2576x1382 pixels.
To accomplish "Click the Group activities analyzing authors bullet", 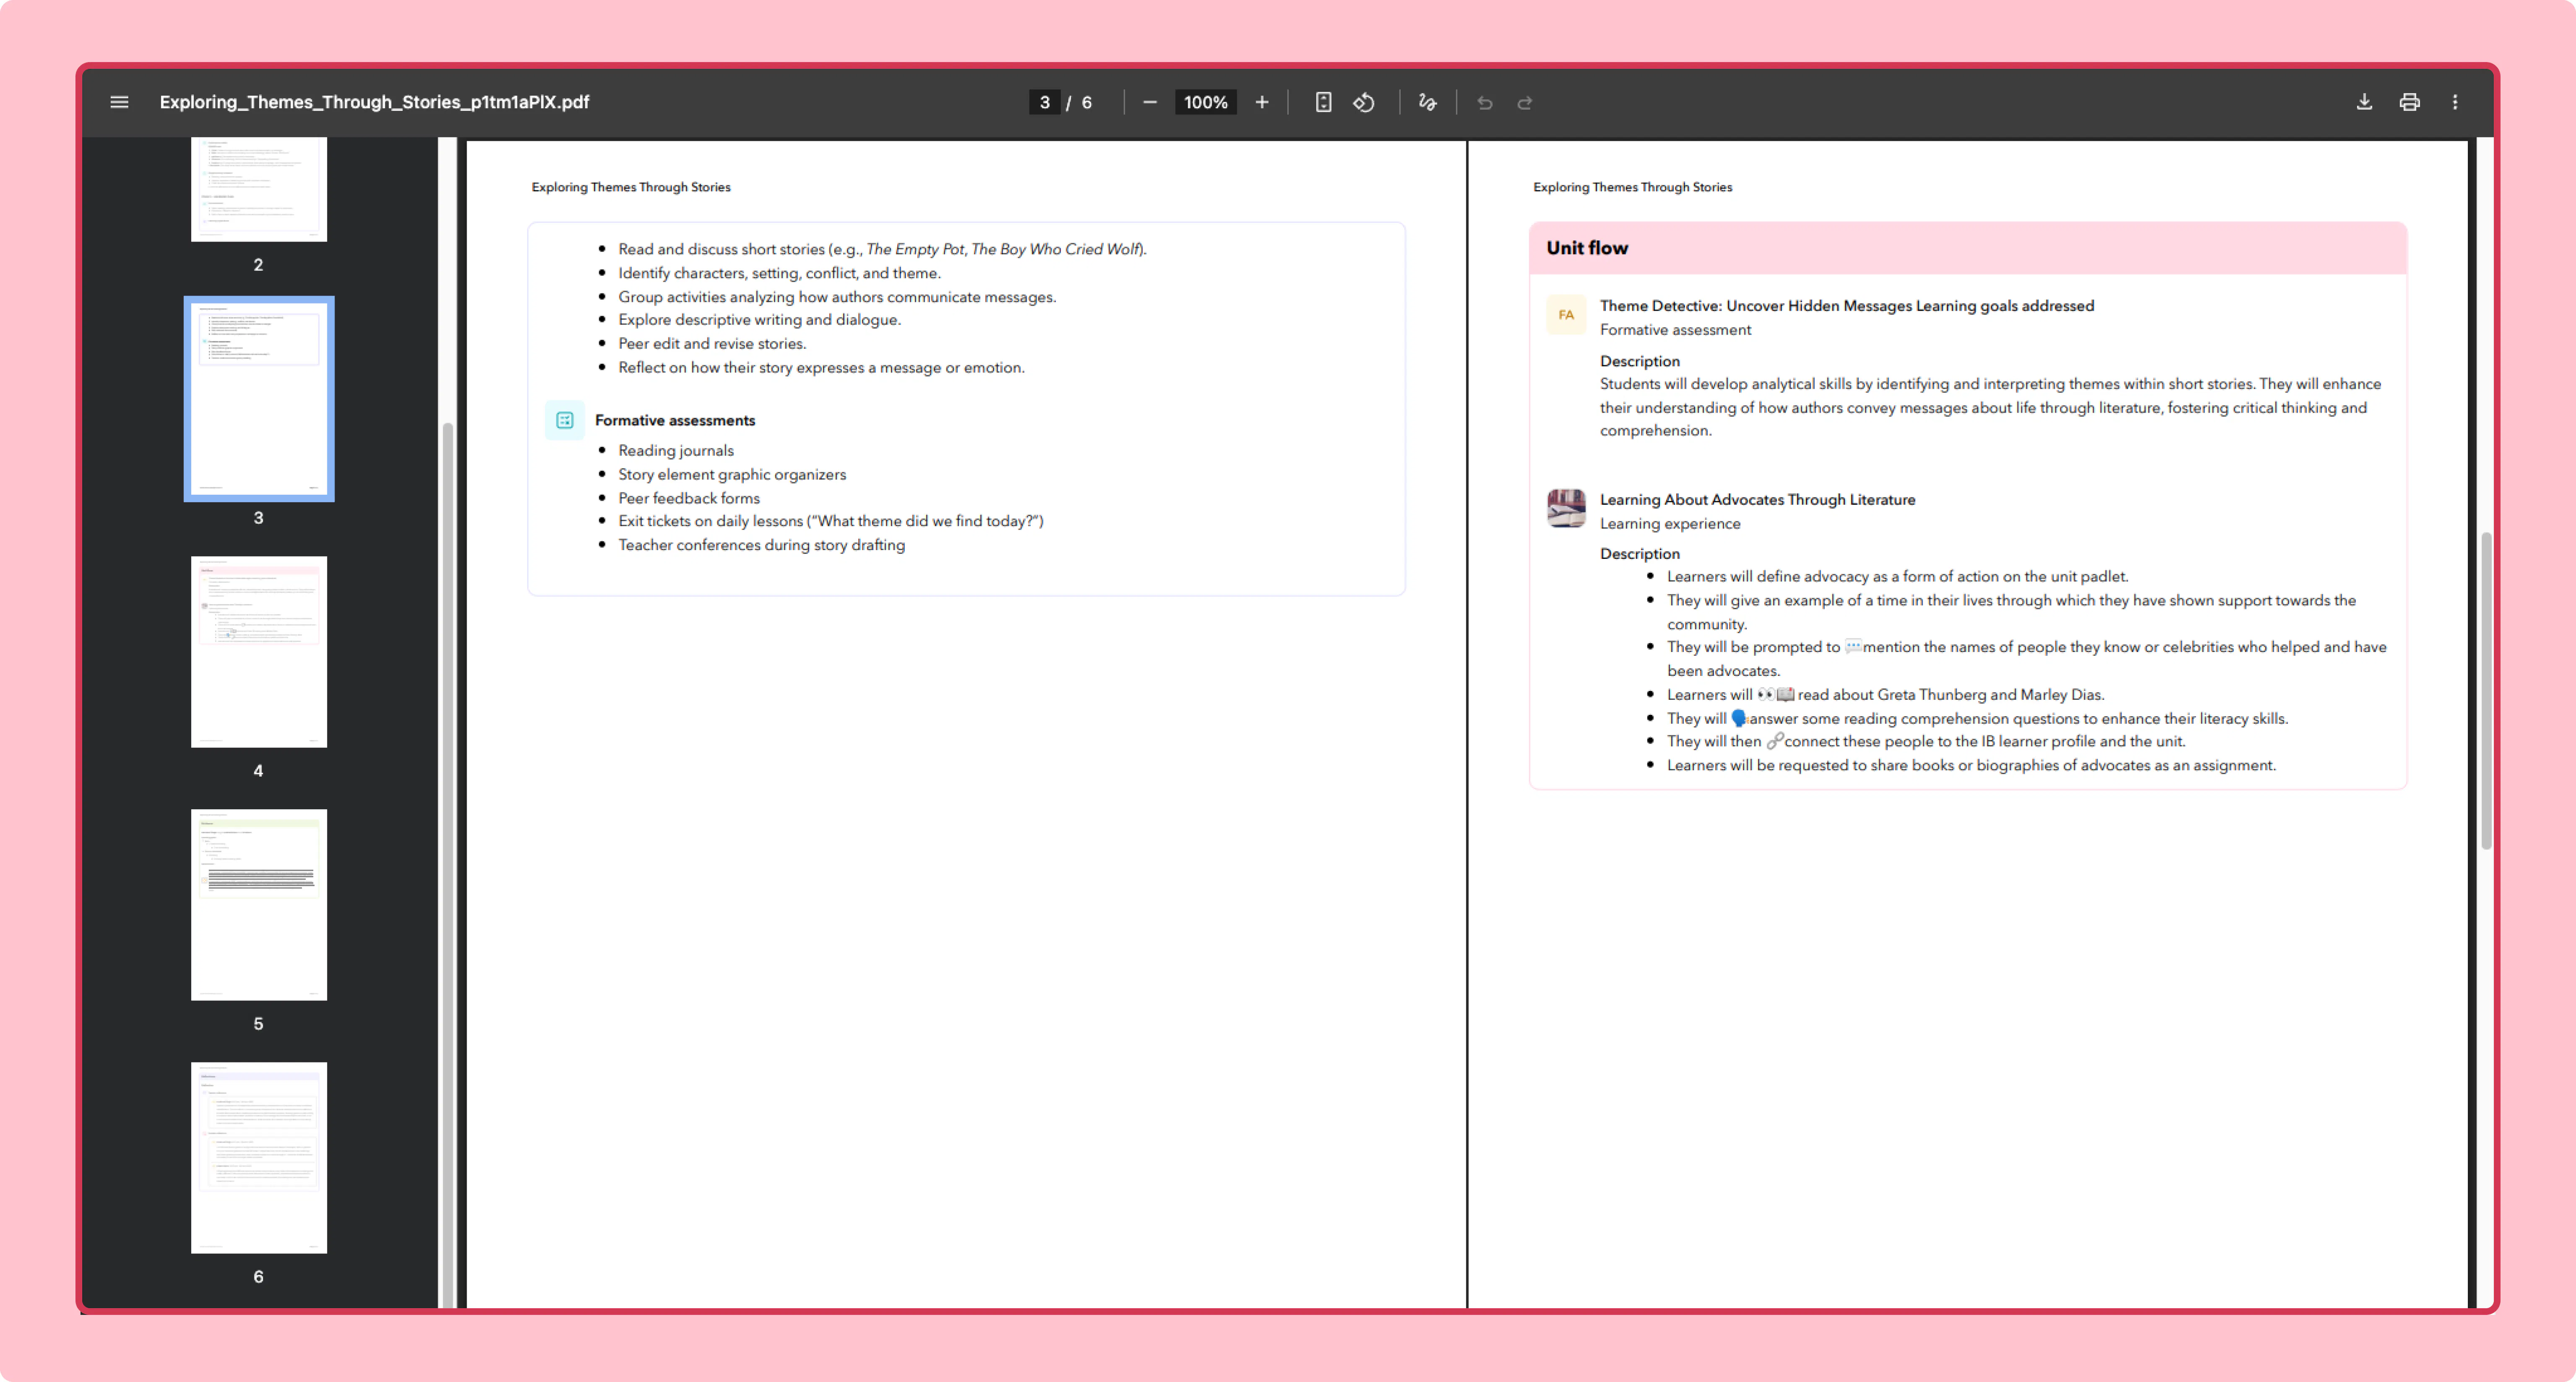I will pyautogui.click(x=837, y=297).
